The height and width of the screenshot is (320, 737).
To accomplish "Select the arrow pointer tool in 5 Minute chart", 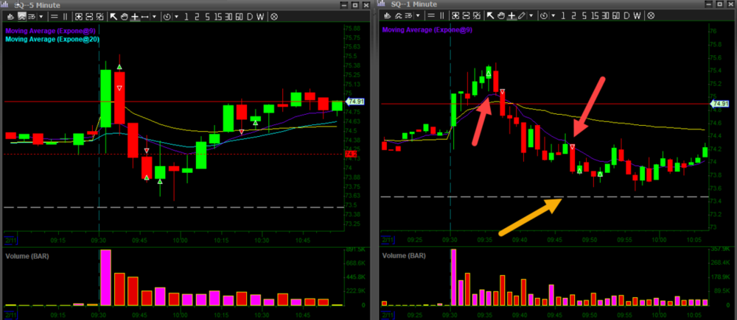I will (113, 15).
